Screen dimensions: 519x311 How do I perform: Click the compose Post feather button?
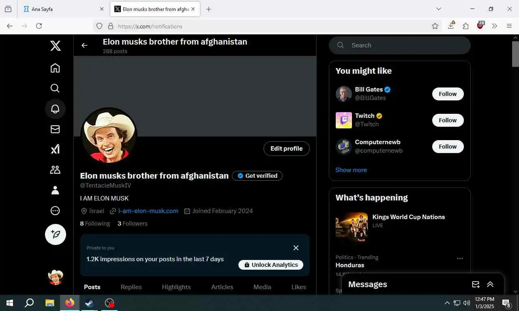click(56, 234)
